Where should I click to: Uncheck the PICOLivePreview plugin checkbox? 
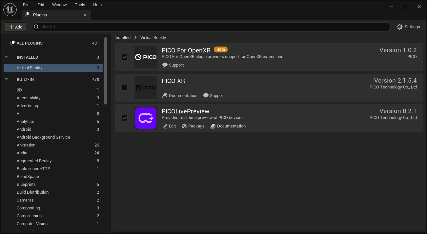pyautogui.click(x=125, y=118)
